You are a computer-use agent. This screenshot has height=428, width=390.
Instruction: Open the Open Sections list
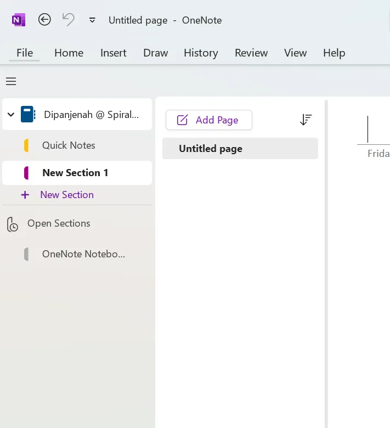59,223
